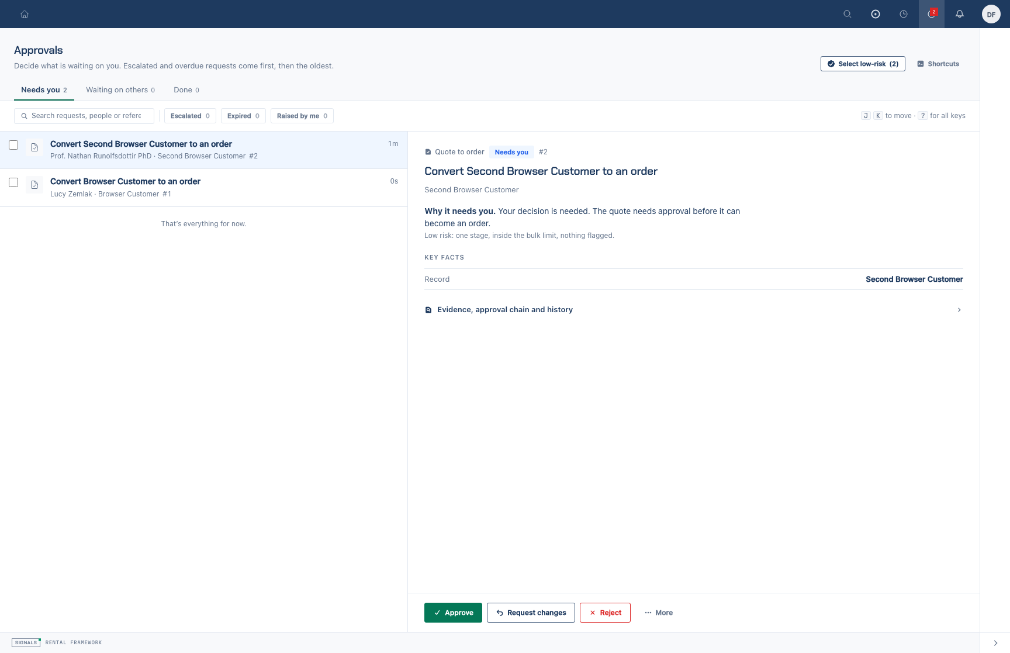Click the circled dot icon in header
Viewport: 1010px width, 653px height.
click(x=875, y=14)
